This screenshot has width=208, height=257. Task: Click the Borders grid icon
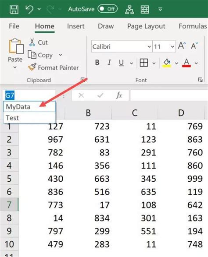pyautogui.click(x=144, y=63)
